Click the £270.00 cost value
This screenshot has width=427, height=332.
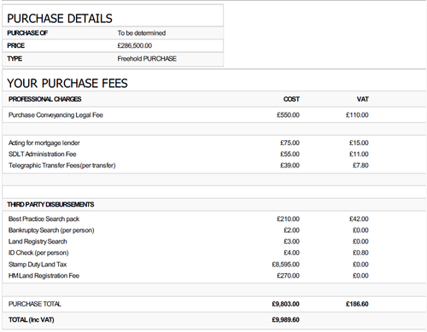288,276
